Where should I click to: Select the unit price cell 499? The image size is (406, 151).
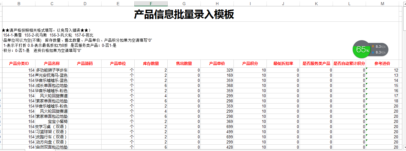pyautogui.click(x=217, y=132)
